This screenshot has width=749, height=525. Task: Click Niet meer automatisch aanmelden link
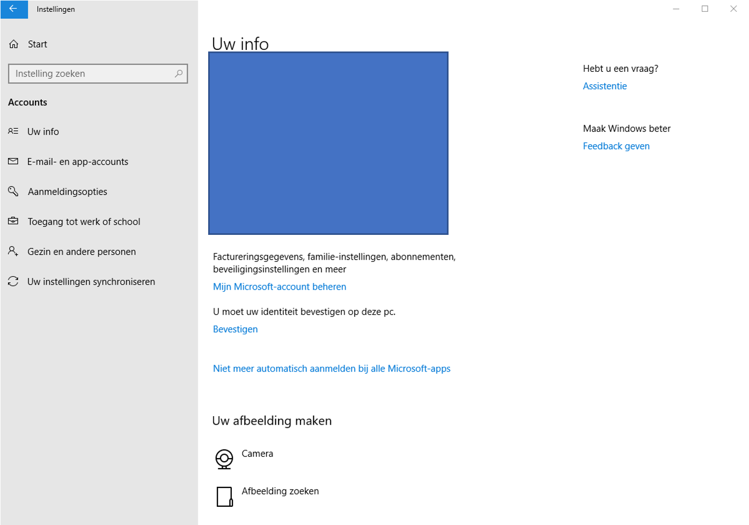[332, 368]
